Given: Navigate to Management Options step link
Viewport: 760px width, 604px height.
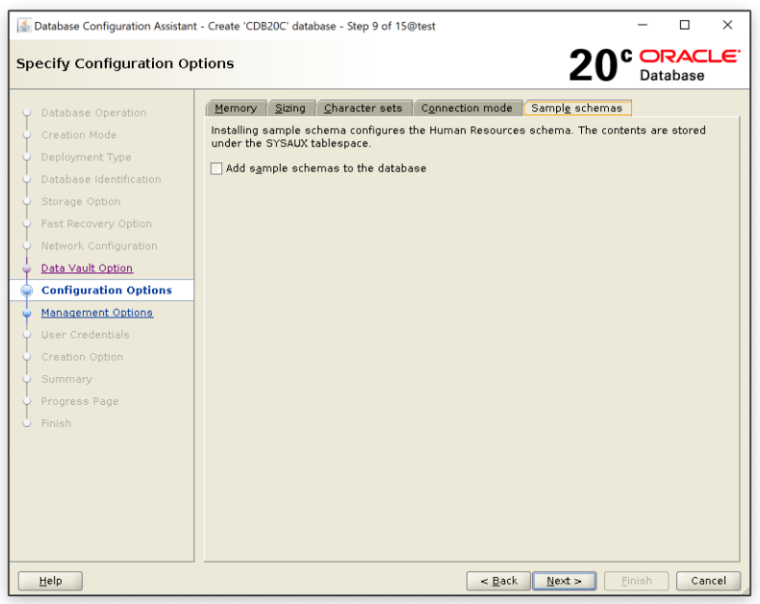Looking at the screenshot, I should tap(96, 313).
